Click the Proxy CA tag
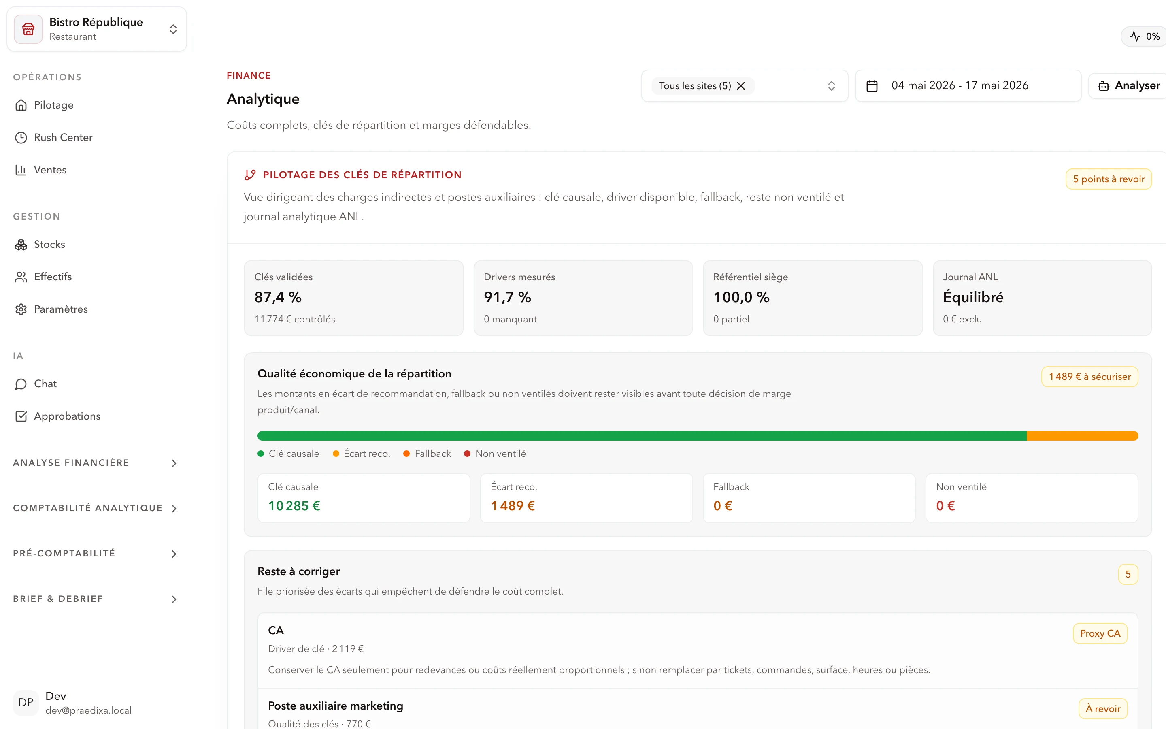 (1100, 633)
